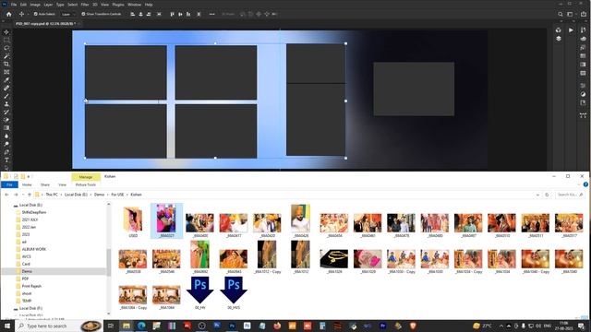
Task: Switch to the Explorer Share ribbon tab
Action: click(45, 184)
